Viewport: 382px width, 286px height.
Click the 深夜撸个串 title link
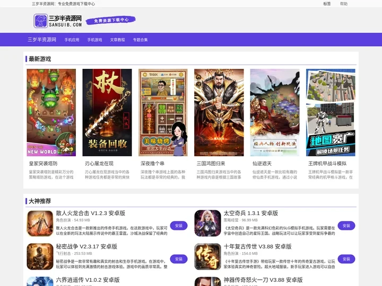(x=152, y=164)
